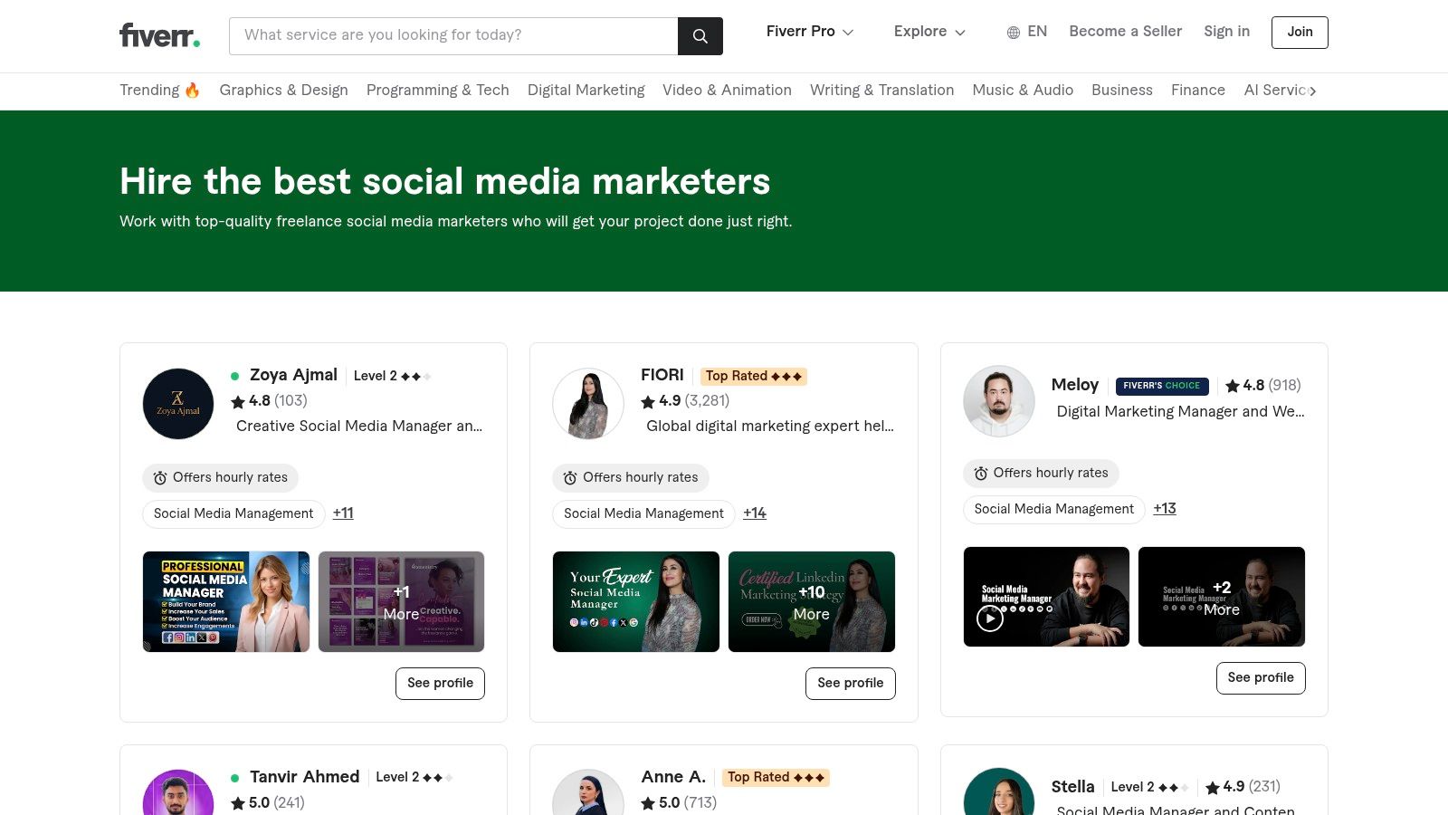Open Zoya's +1 More portfolio thumbnail
The width and height of the screenshot is (1448, 815).
[401, 600]
